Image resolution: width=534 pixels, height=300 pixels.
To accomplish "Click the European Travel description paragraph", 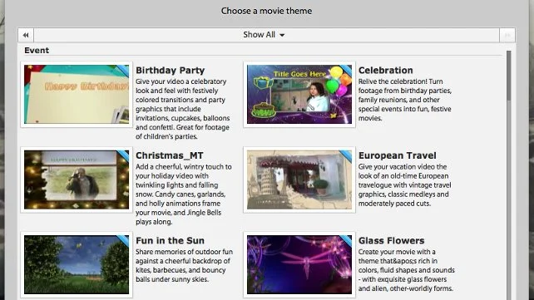I will pyautogui.click(x=404, y=185).
